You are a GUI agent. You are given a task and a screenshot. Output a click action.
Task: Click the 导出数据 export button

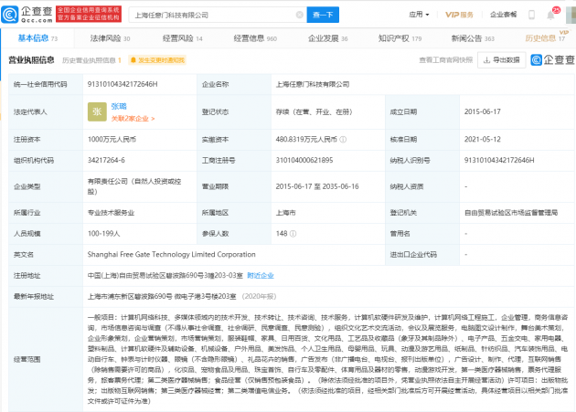point(501,60)
